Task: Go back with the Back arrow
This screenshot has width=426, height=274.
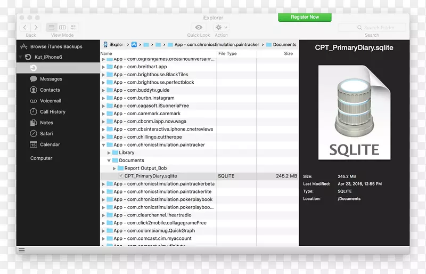Action: [25, 27]
